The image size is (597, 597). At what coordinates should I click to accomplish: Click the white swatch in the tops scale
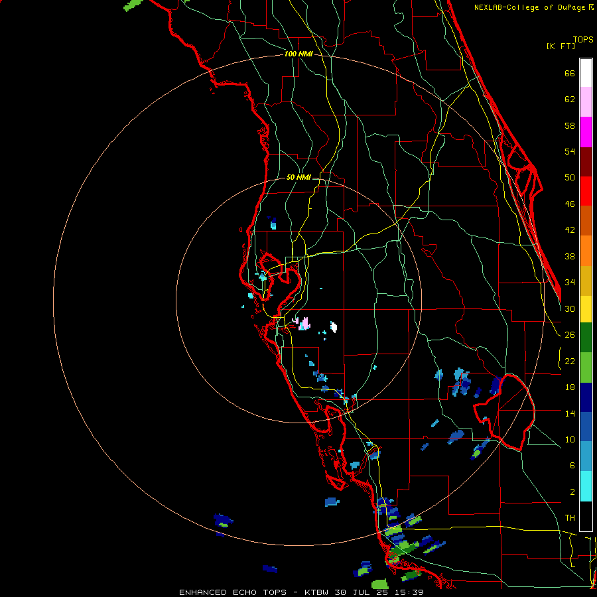[586, 73]
